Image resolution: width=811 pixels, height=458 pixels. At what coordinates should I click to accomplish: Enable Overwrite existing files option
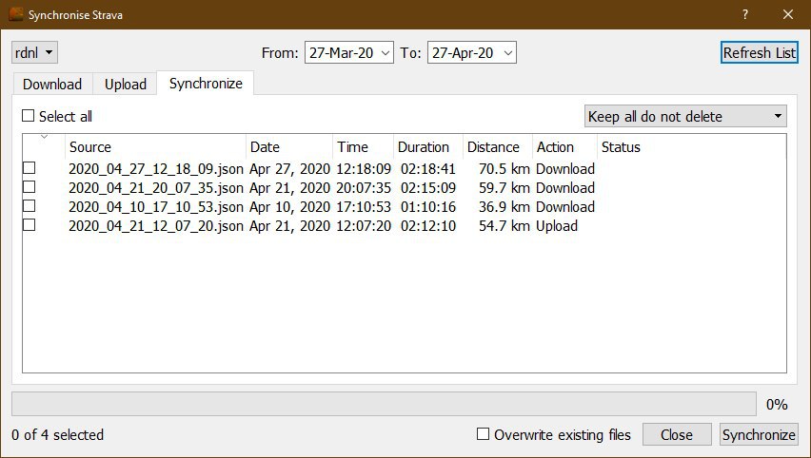(483, 433)
